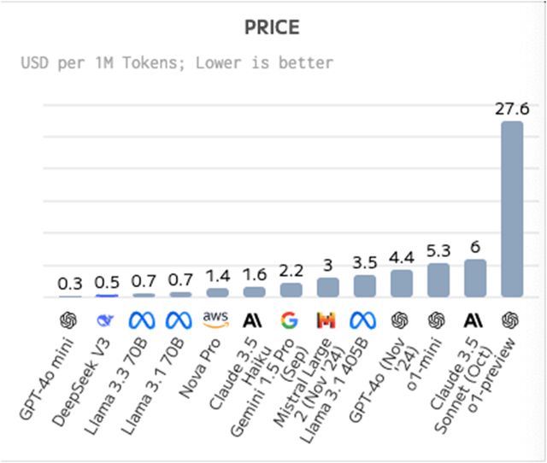Click the Meta logo for Llama 3.1 405B
547x463 pixels.
[x=363, y=320]
